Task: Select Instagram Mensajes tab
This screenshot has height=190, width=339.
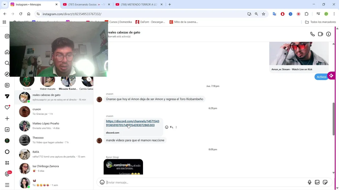Action: coord(34,4)
